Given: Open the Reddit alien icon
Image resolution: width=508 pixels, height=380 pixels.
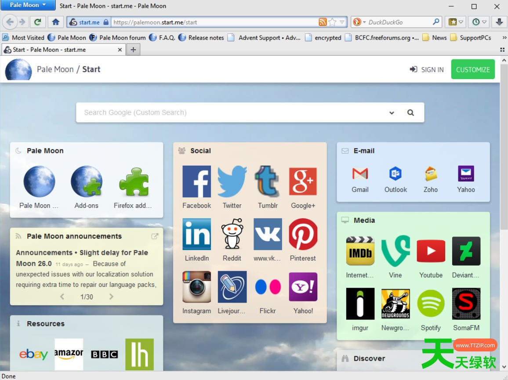Looking at the screenshot, I should pos(232,234).
